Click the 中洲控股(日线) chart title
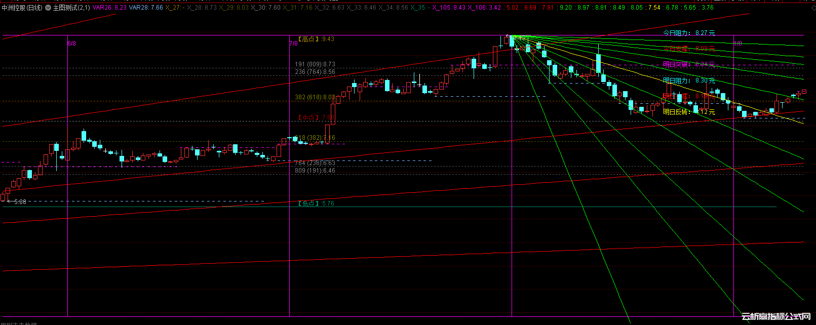The width and height of the screenshot is (816, 325). tap(22, 8)
